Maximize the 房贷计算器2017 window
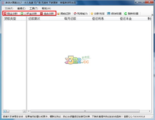Viewport: 155px width, 120px height. [142, 2]
